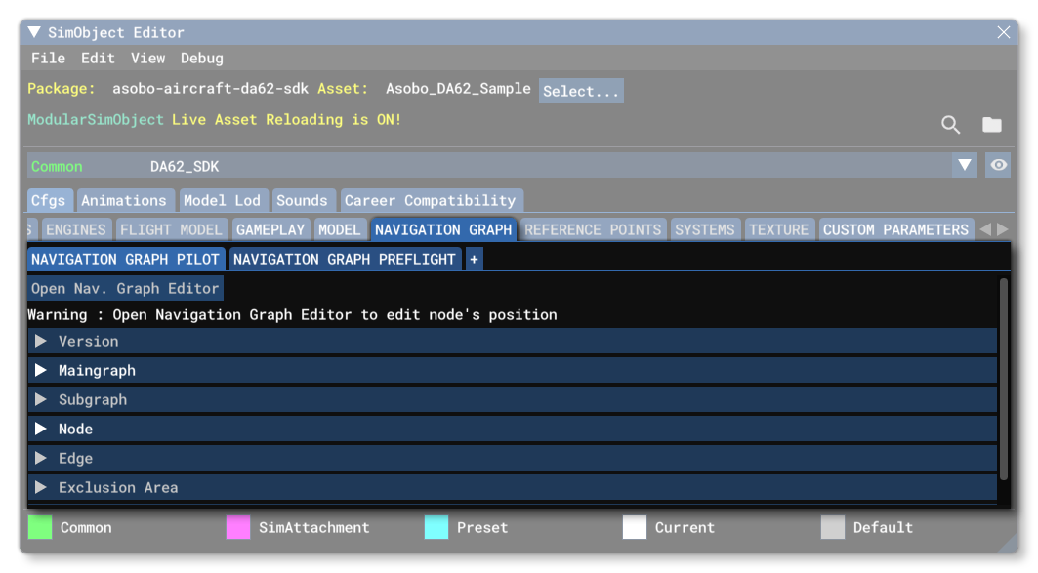Screen dimensions: 1038x573
Task: Toggle visibility with the eye icon
Action: click(x=998, y=166)
